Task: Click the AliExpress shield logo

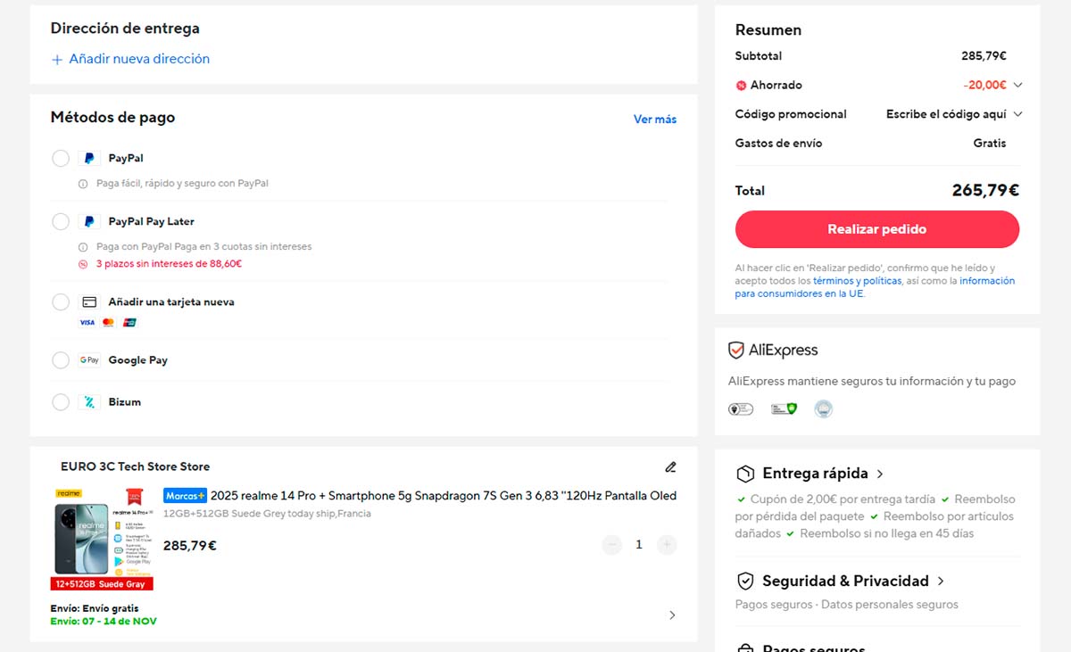Action: click(x=735, y=350)
